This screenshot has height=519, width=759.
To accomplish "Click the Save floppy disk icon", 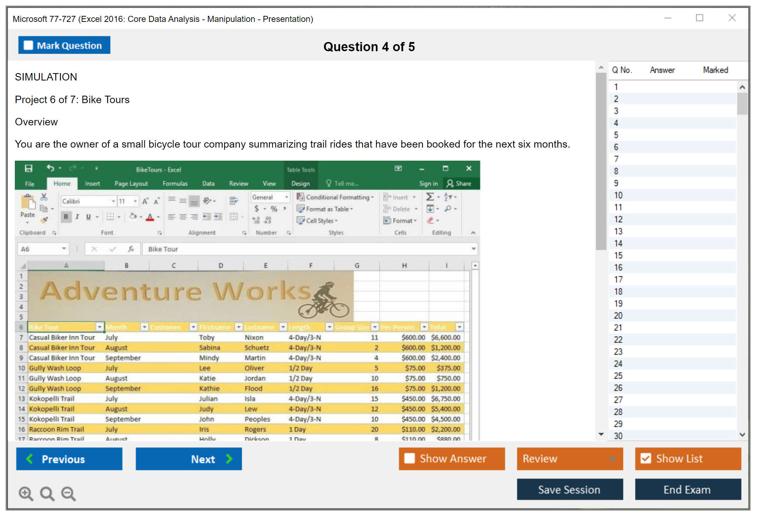I will tap(29, 168).
